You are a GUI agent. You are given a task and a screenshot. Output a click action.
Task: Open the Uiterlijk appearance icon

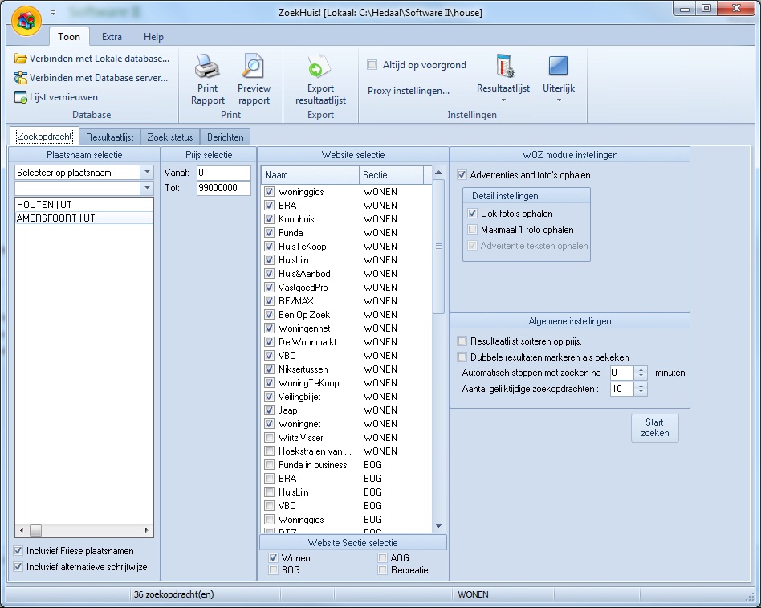pyautogui.click(x=559, y=67)
